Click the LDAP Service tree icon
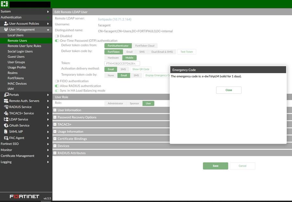The height and width of the screenshot is (202, 292). [x=6, y=119]
